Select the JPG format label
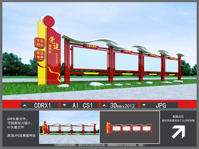The width and height of the screenshot is (199, 149). 161,106
